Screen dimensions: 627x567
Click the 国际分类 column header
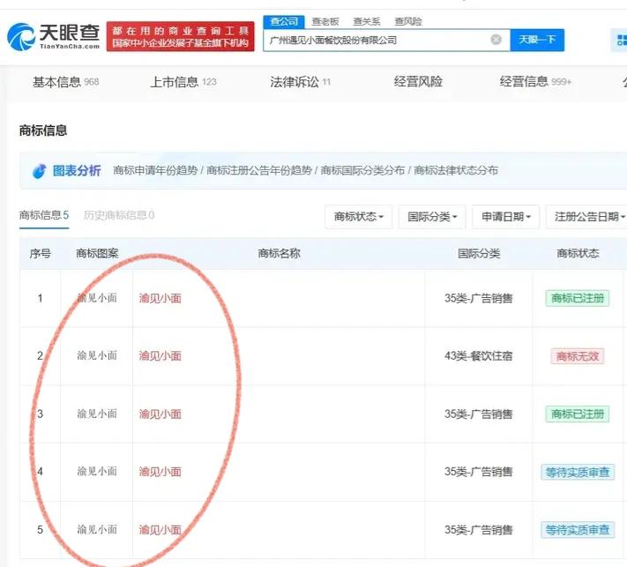click(x=479, y=253)
